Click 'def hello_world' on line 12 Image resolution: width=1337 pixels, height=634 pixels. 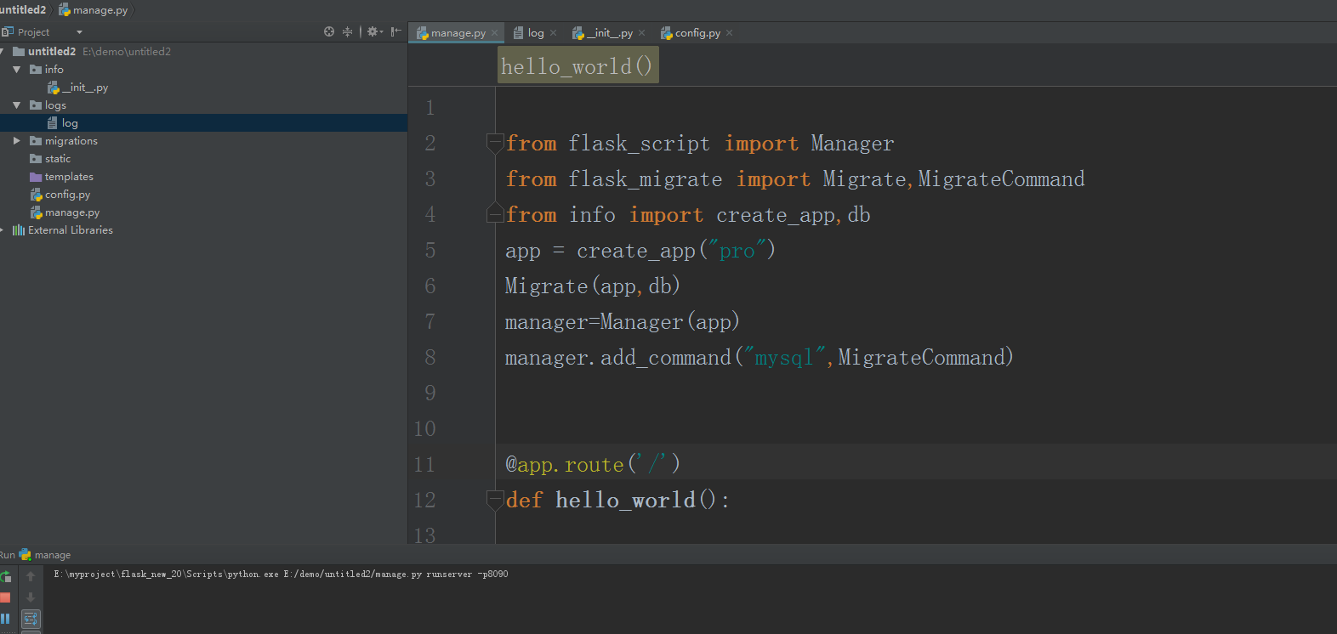(600, 500)
